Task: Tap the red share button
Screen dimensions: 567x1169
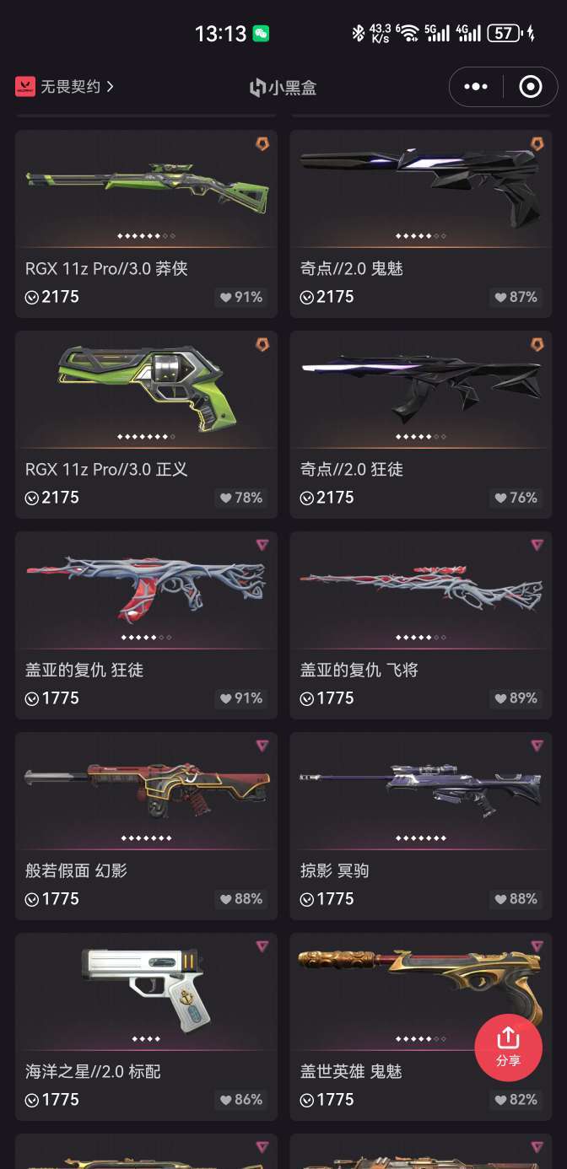Action: tap(508, 1047)
